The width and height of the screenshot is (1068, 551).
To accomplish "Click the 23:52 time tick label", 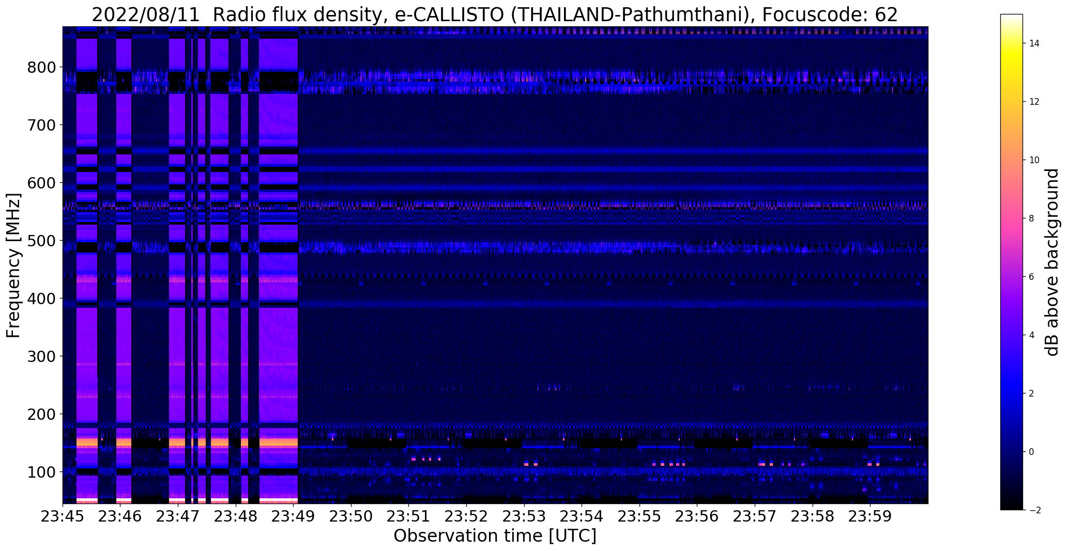I will coord(466,516).
